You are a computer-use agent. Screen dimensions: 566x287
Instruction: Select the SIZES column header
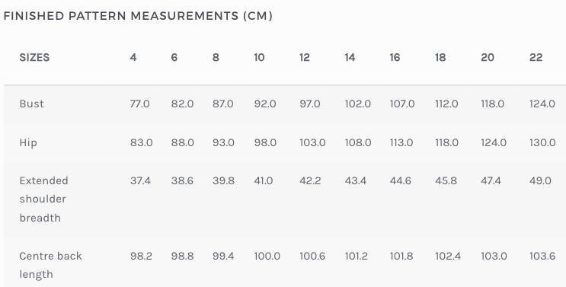coord(34,58)
